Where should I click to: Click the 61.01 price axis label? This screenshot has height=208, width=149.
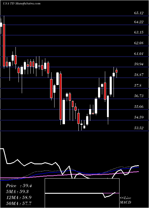pos(139,54)
